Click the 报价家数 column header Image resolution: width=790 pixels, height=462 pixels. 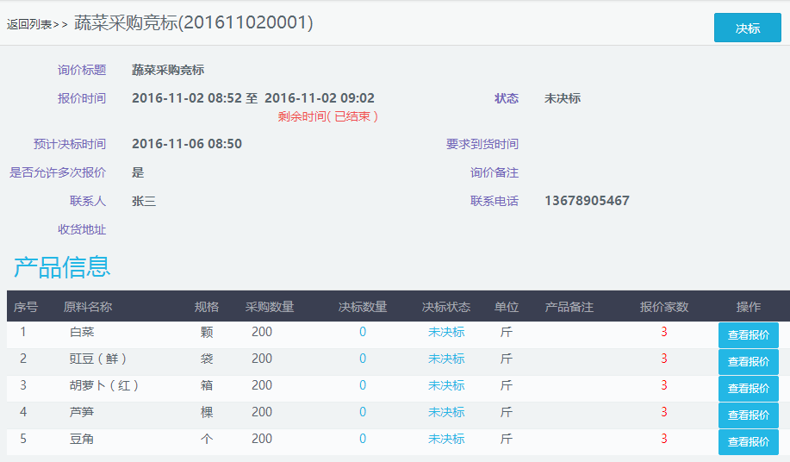(664, 308)
